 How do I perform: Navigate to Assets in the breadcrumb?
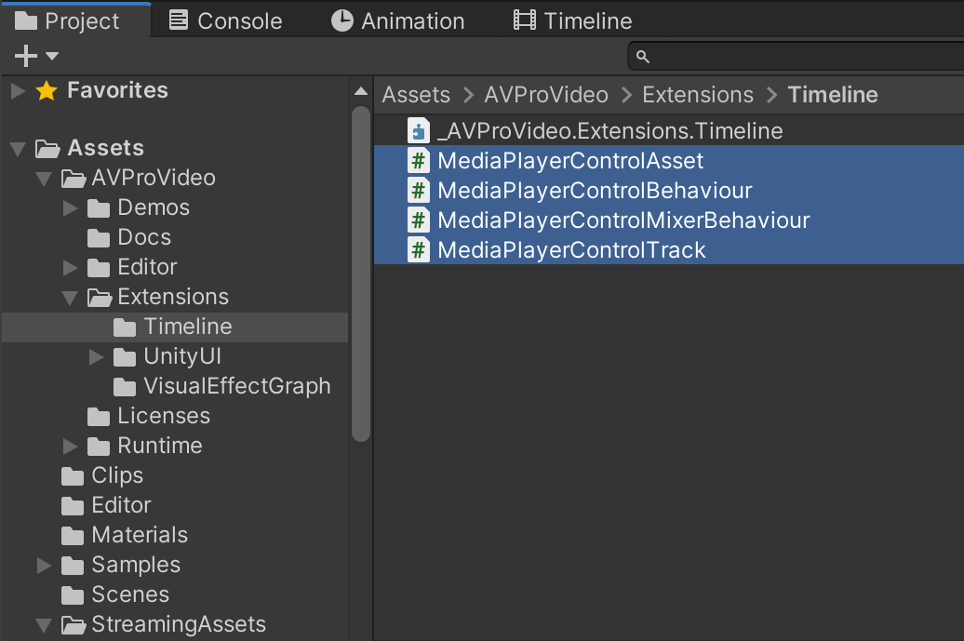416,95
